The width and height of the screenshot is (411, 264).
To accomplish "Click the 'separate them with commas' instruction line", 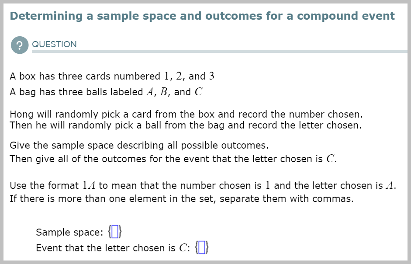I will coord(182,199).
